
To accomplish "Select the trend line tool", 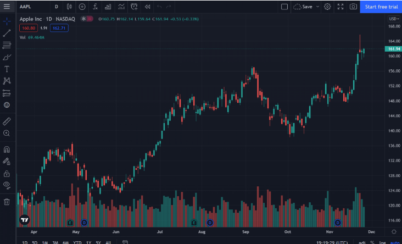I will pos(7,33).
